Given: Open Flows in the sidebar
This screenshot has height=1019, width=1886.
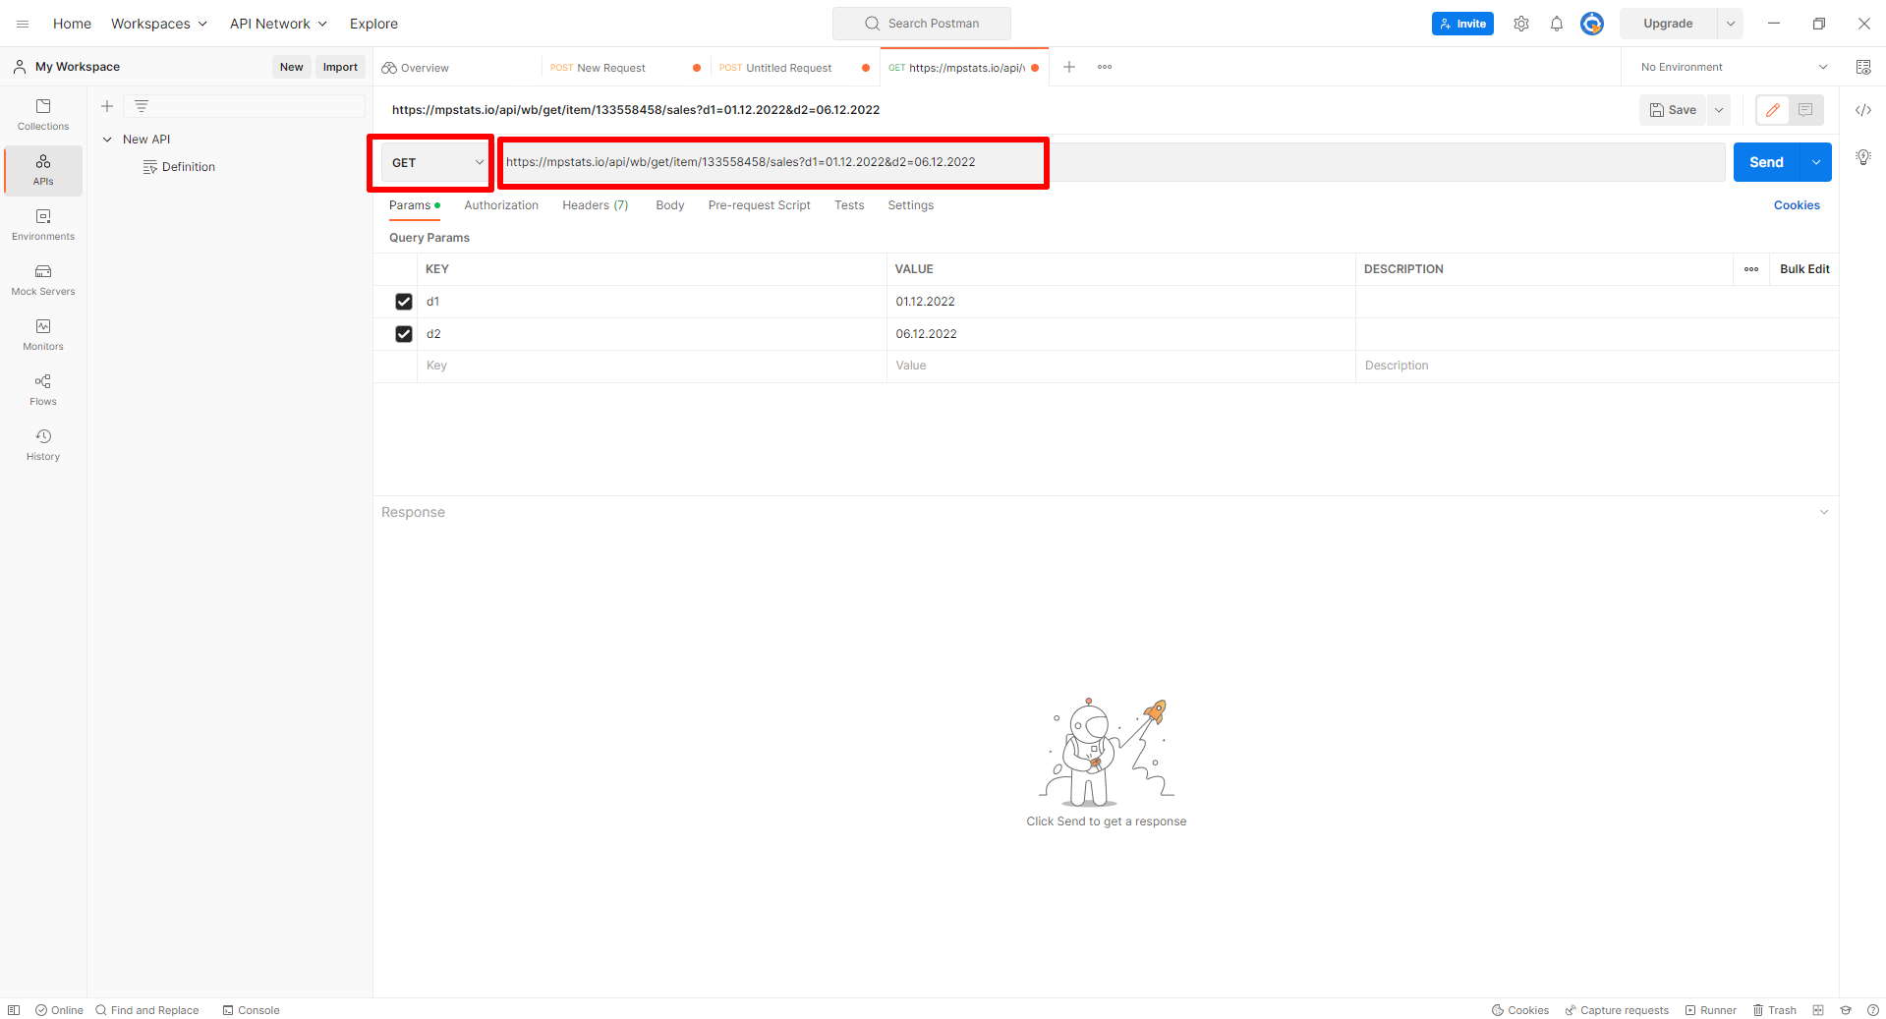Looking at the screenshot, I should (x=43, y=389).
